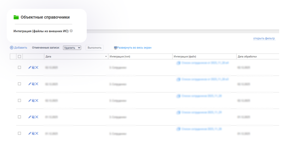Click the pencil edit icon in the first row
The height and width of the screenshot is (141, 282).
point(30,68)
